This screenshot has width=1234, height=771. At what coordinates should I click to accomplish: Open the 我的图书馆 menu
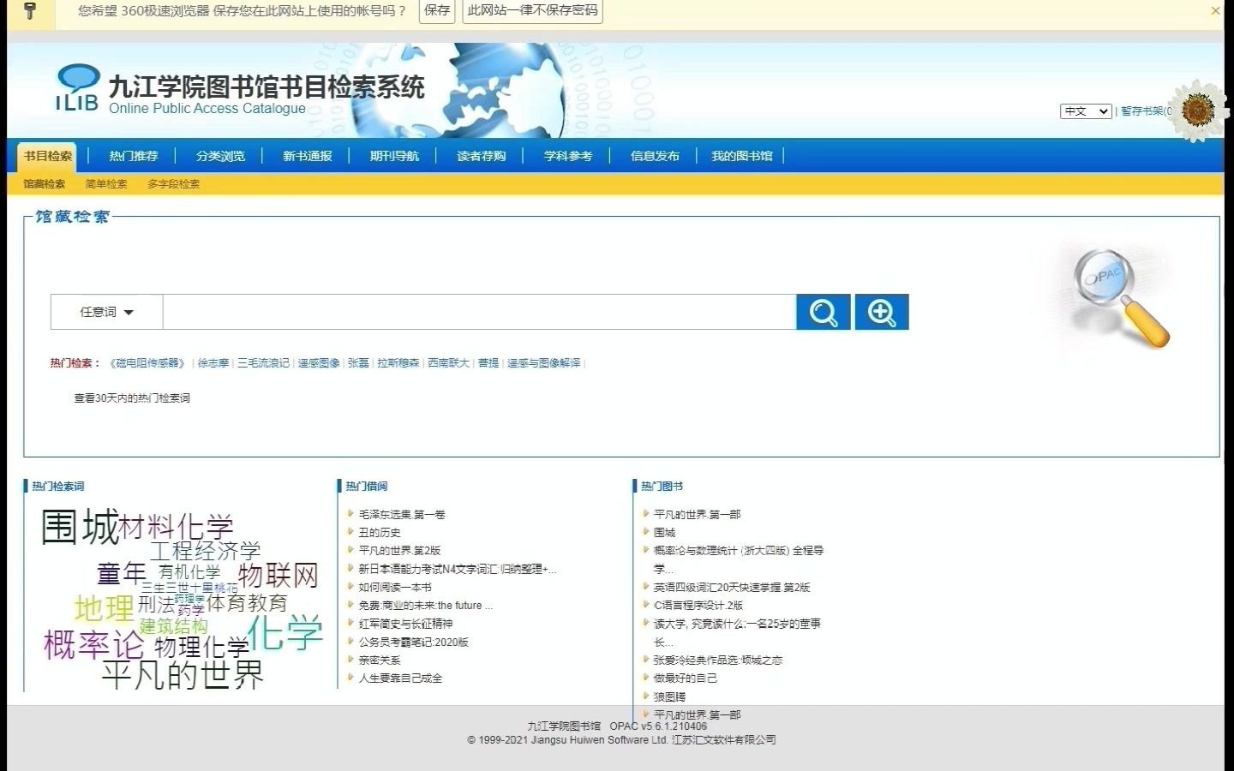click(x=742, y=156)
